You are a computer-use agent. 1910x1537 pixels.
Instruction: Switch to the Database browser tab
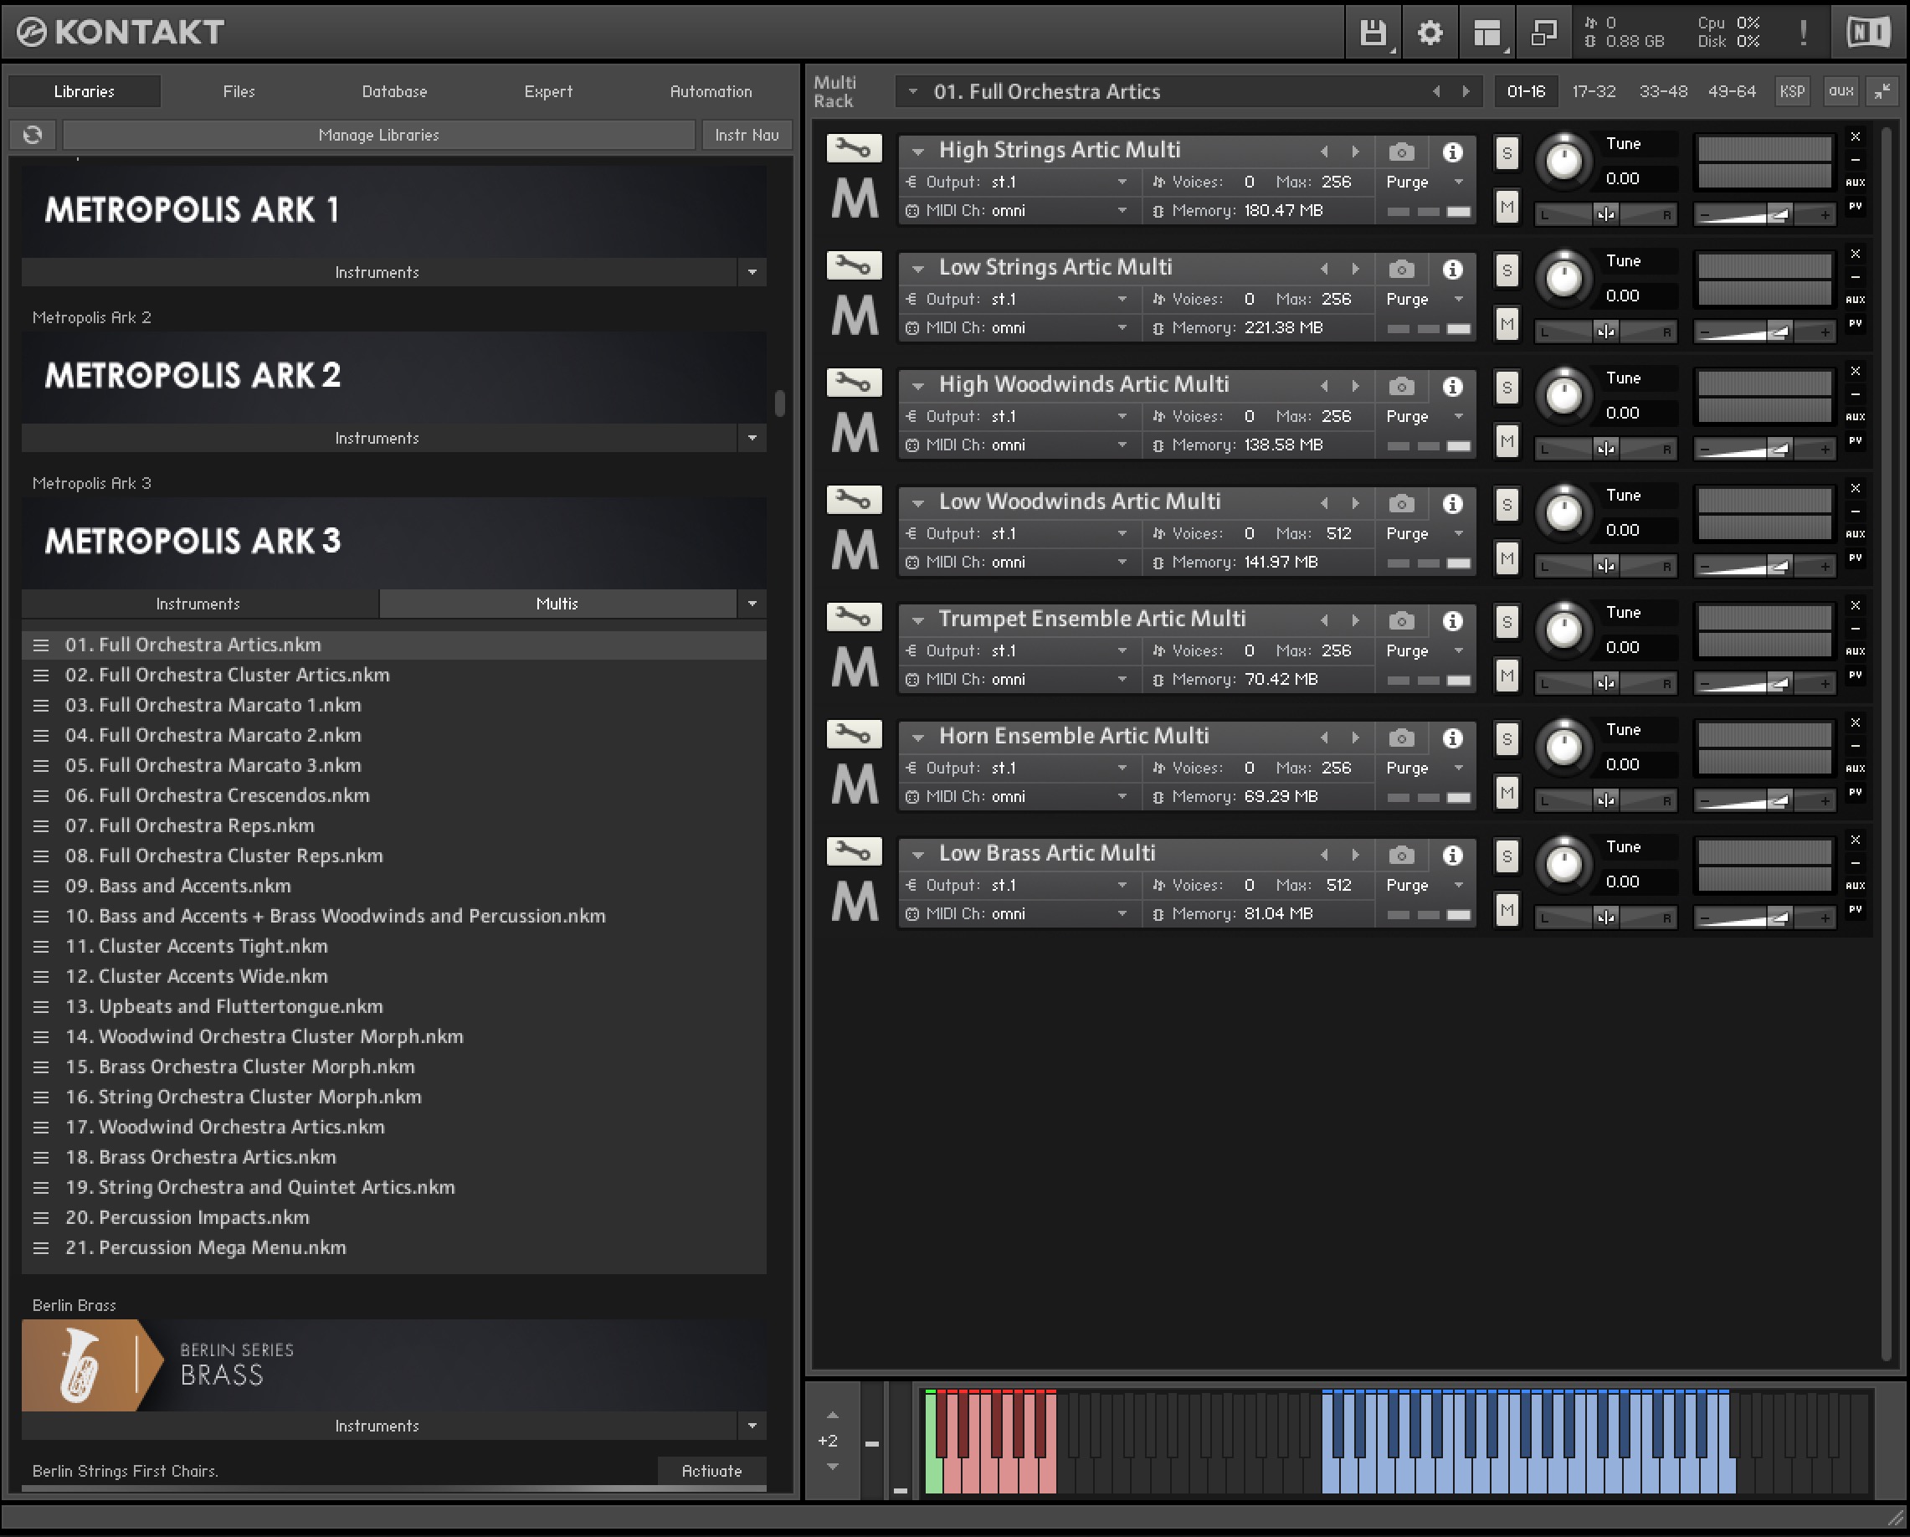(x=394, y=91)
